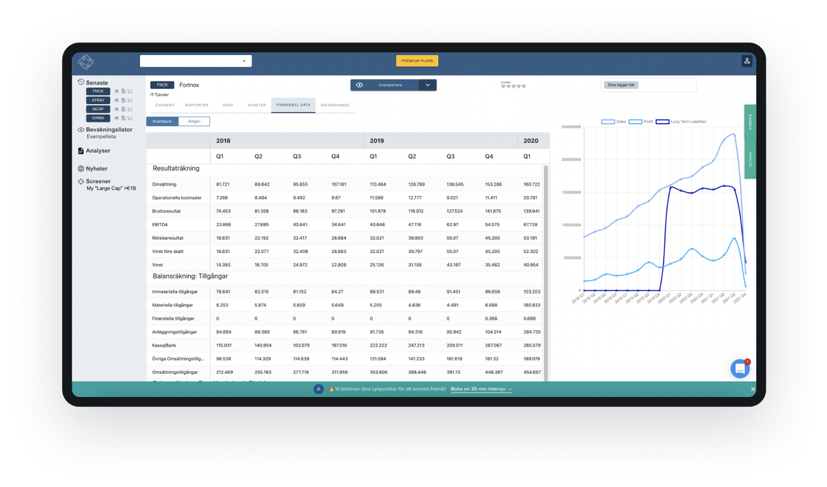Click the PREMIUM PLANS button
Viewport: 827px width, 487px height.
pos(418,61)
